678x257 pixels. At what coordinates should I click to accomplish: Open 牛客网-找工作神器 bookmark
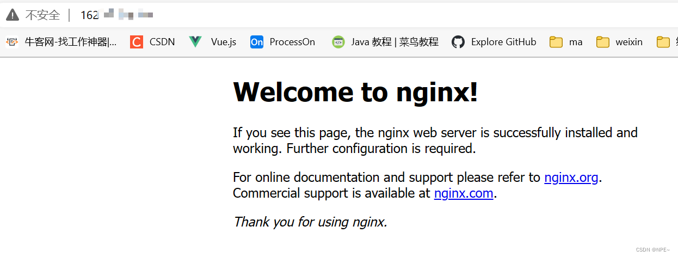click(71, 42)
